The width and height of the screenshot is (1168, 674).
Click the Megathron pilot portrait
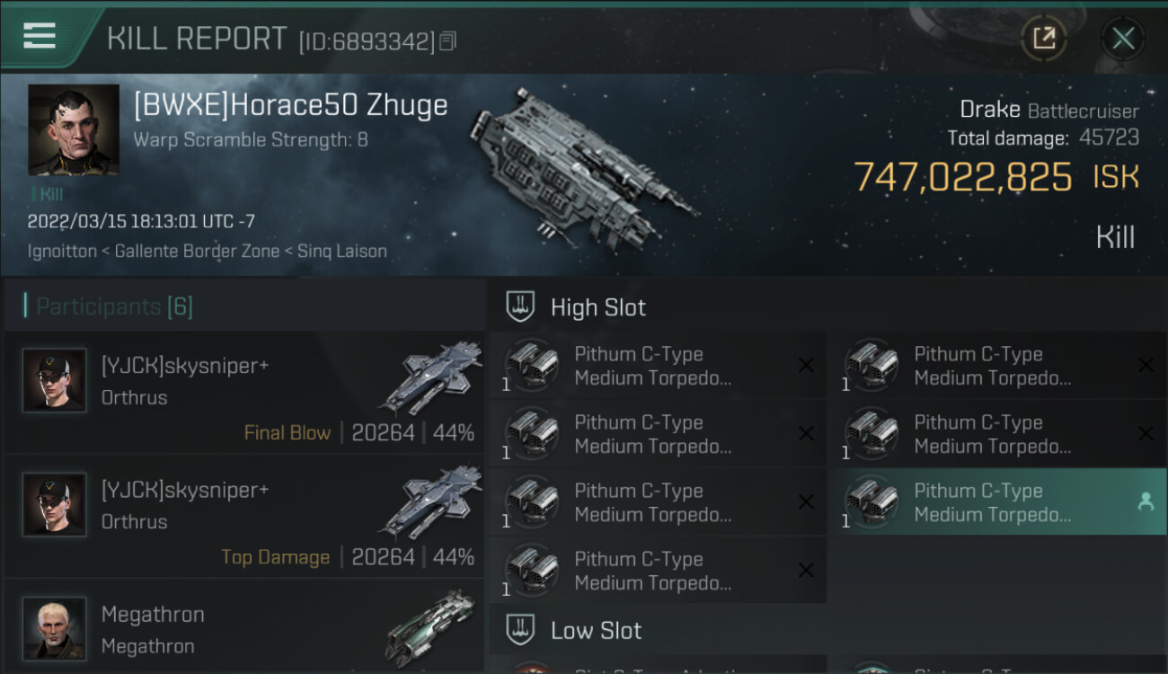click(x=55, y=628)
